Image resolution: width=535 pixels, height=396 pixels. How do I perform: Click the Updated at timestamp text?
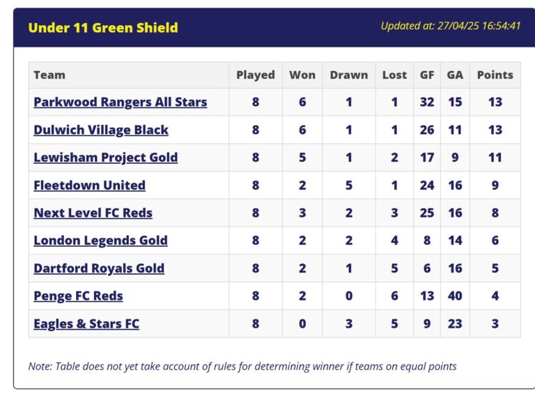point(451,26)
